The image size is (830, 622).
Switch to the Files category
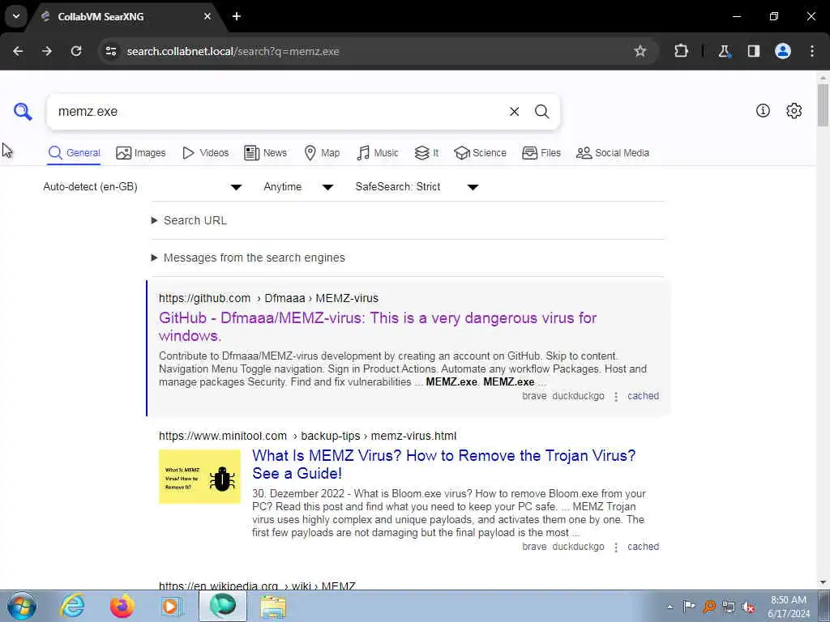click(x=541, y=153)
